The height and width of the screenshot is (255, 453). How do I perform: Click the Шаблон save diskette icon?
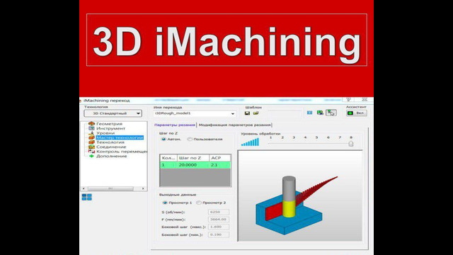(247, 113)
